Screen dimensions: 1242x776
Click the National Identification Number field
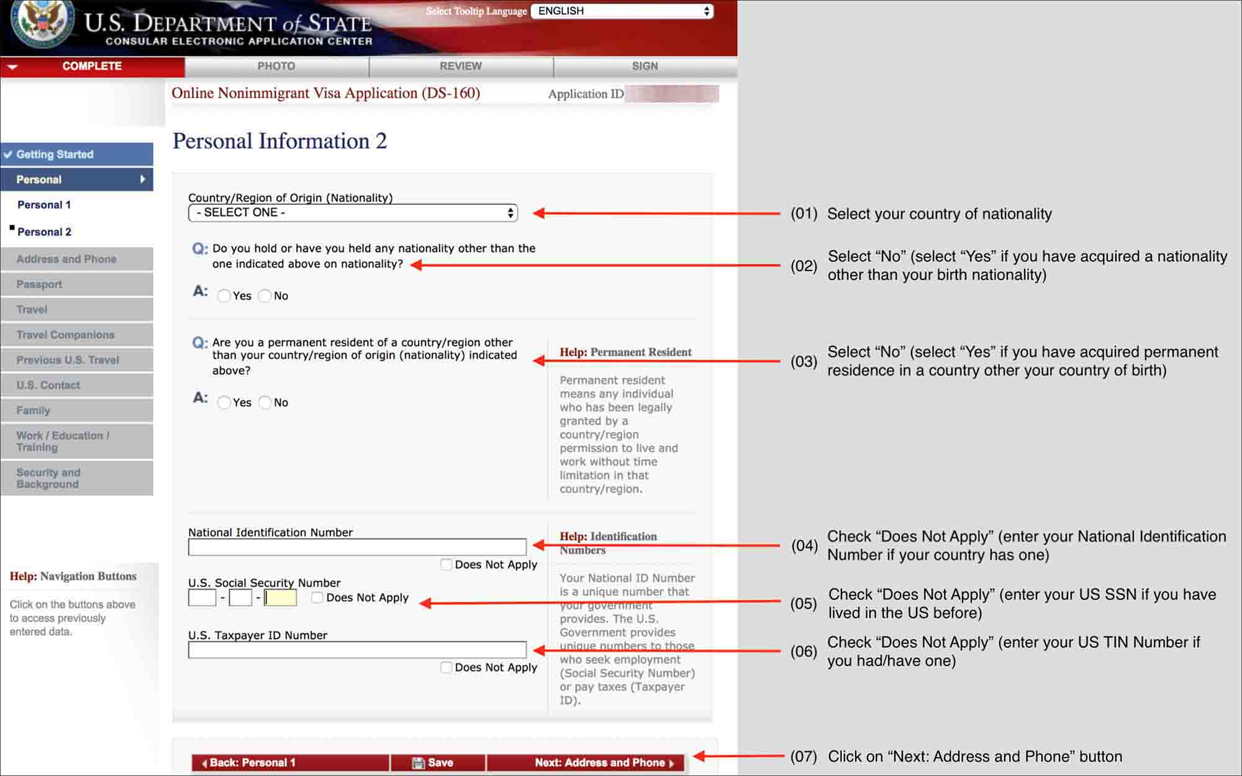pos(357,547)
